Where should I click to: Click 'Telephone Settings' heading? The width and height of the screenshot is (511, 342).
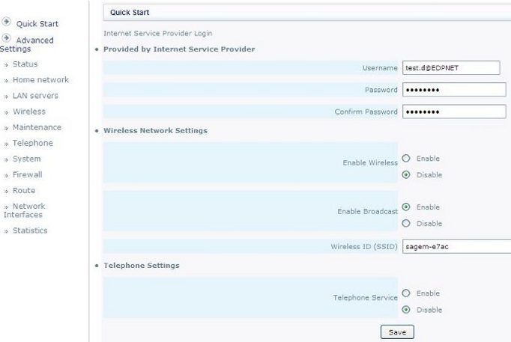click(142, 266)
